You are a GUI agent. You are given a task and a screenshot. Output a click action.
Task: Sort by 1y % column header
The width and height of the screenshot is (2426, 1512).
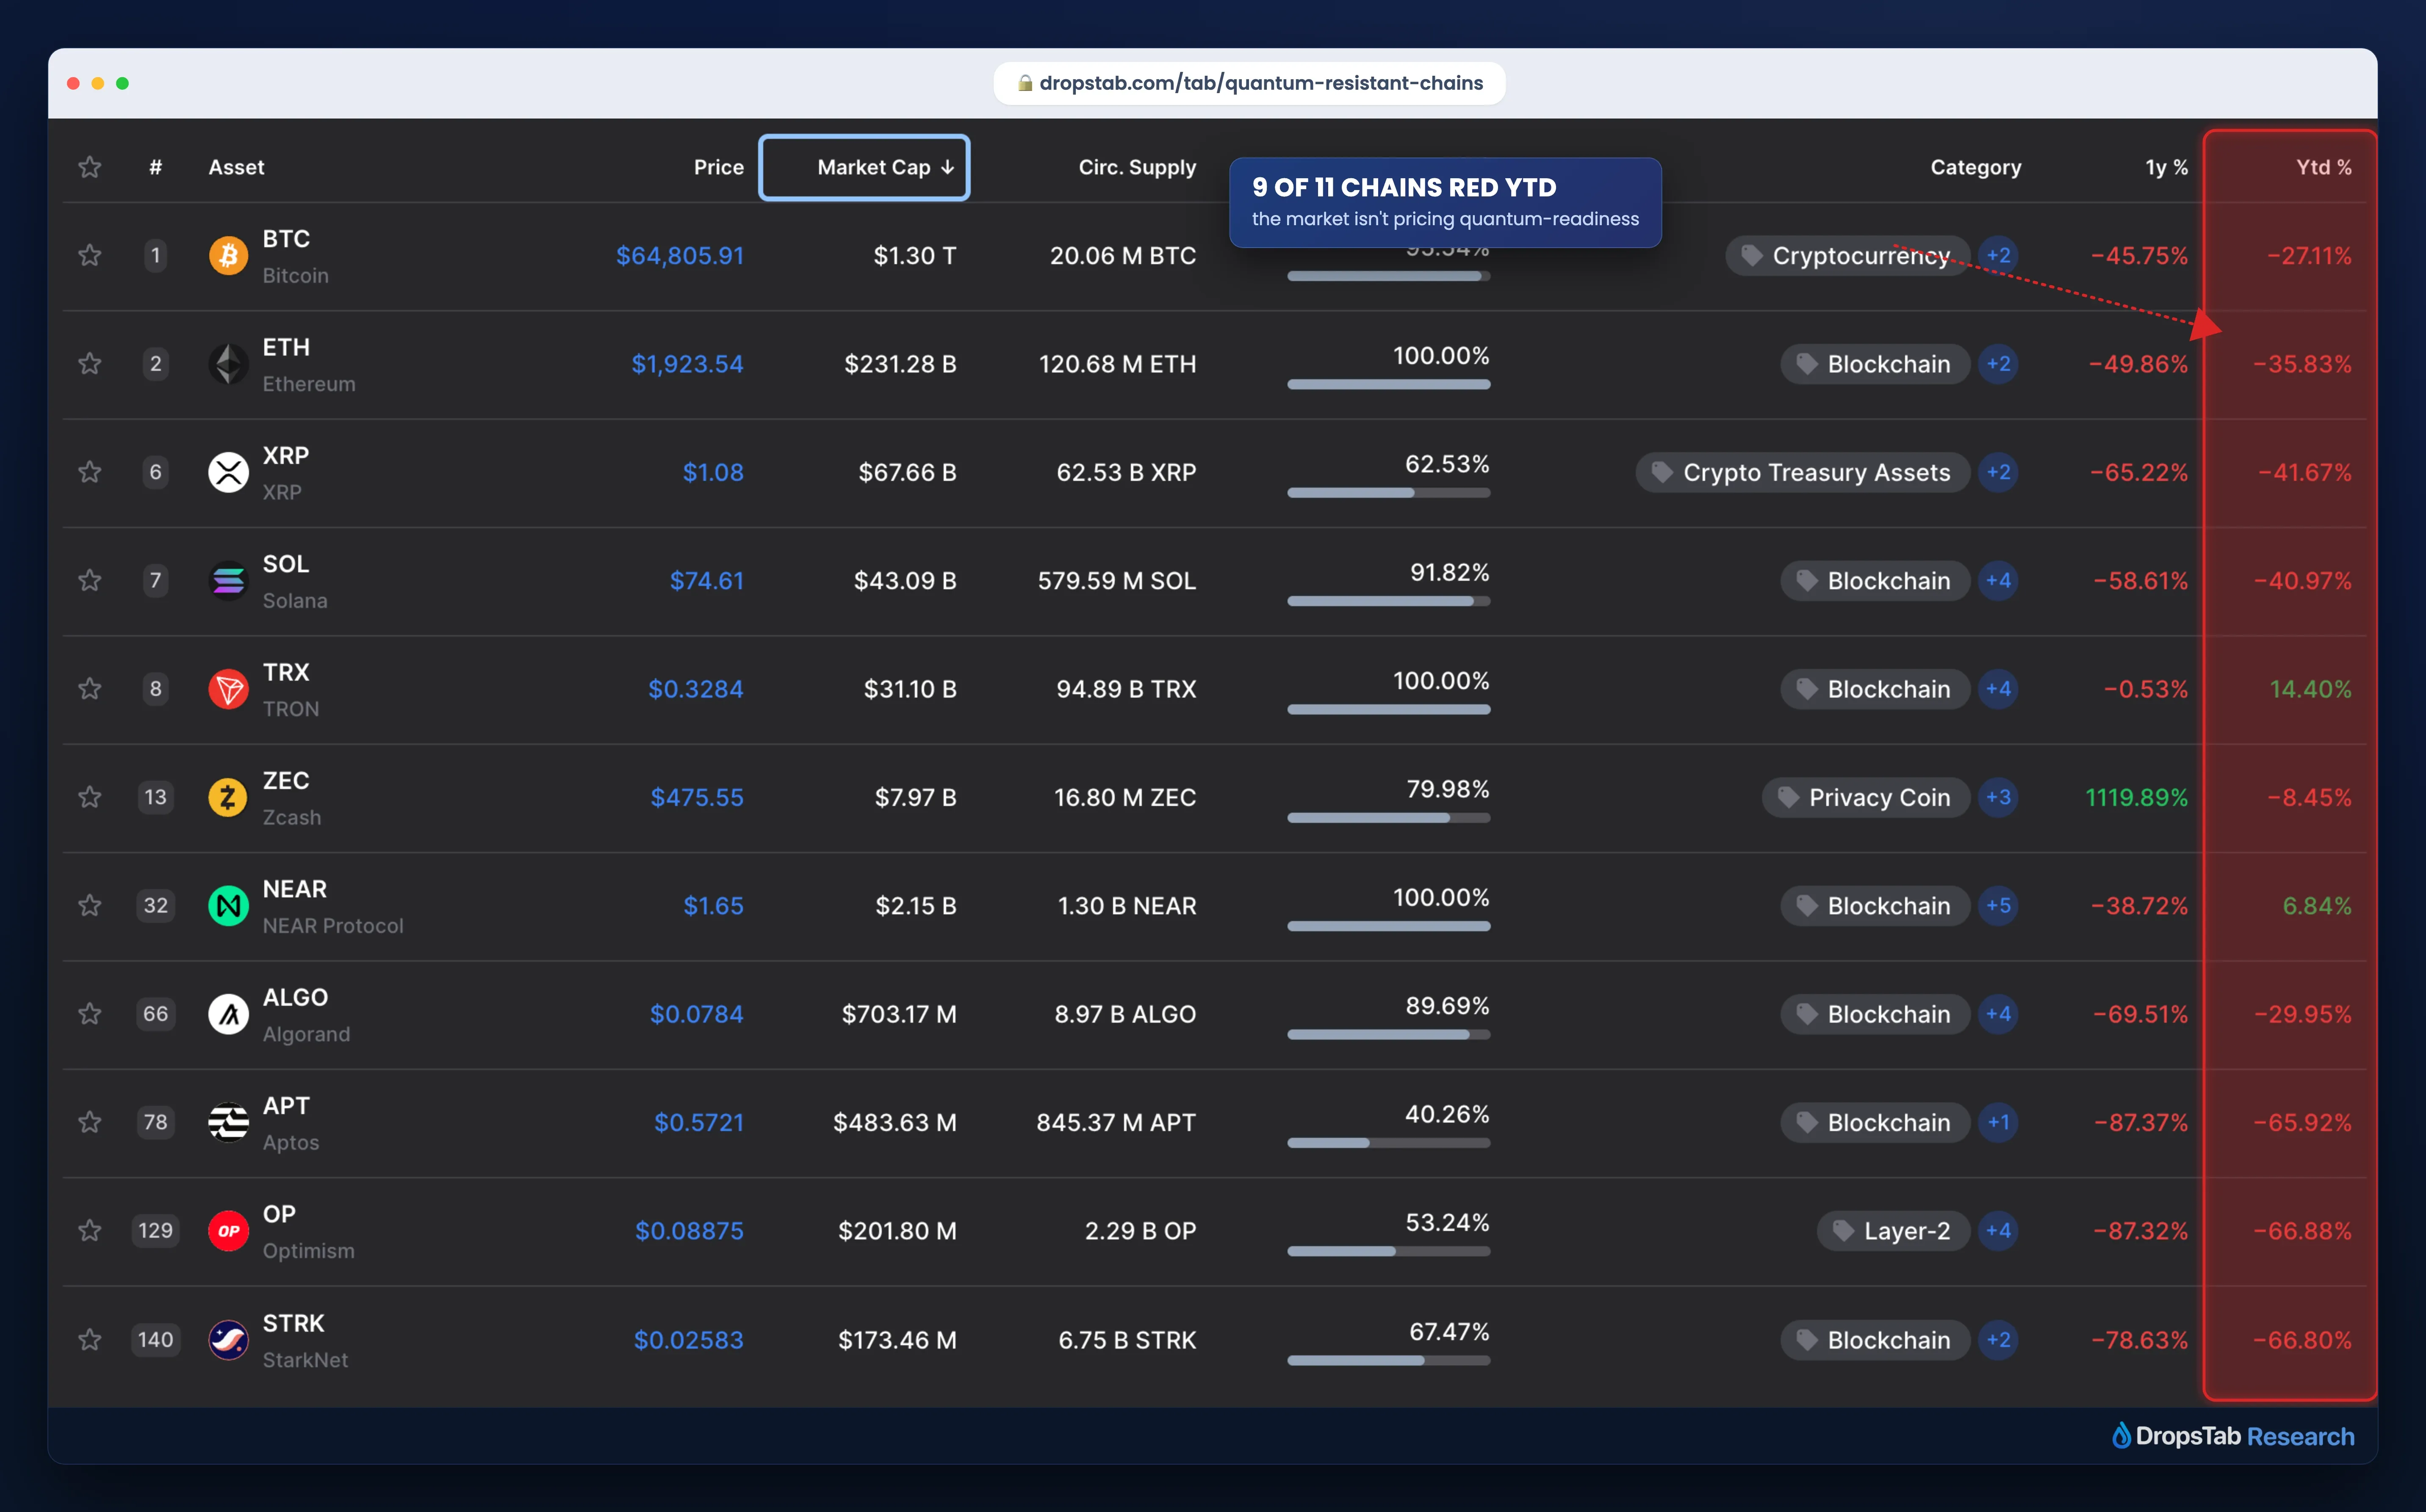click(2166, 167)
